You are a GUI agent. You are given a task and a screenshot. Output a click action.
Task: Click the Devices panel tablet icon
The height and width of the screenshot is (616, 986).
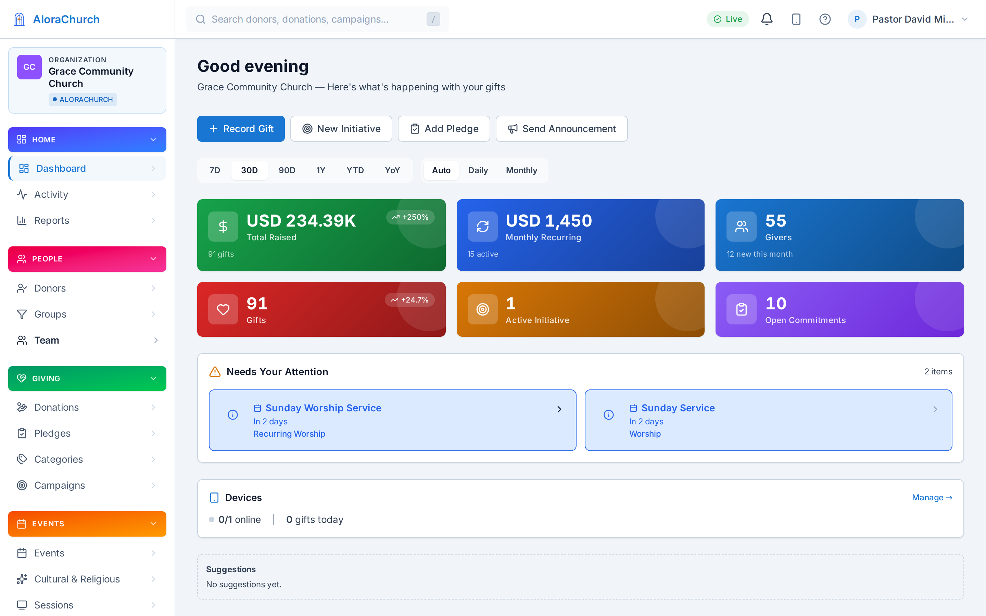coord(214,498)
